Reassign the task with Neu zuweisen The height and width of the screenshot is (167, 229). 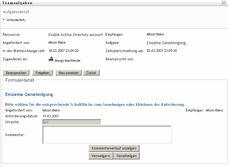(68, 73)
